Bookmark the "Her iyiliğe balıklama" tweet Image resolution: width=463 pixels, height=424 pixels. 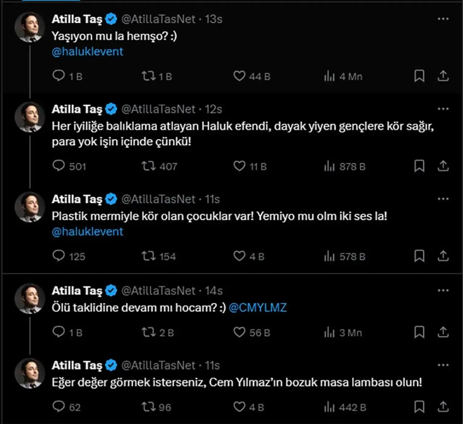pyautogui.click(x=419, y=166)
